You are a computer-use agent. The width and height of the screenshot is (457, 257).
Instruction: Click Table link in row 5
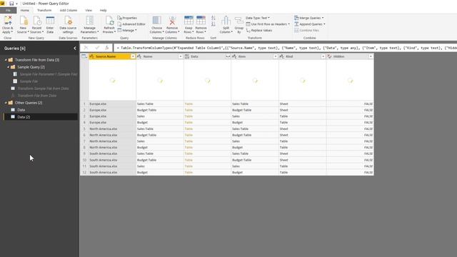tap(189, 128)
